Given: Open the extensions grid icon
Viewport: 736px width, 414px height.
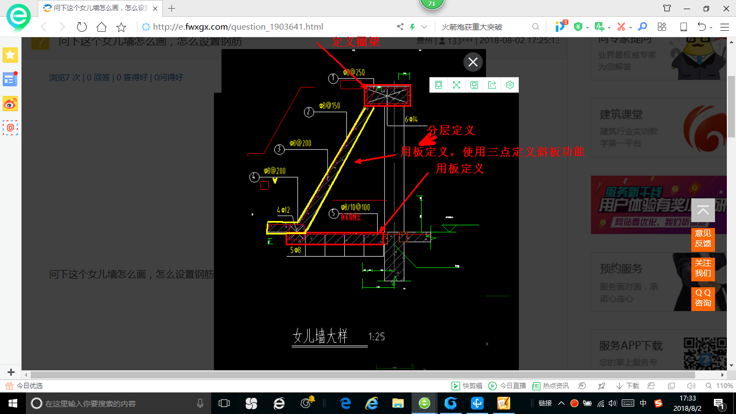Looking at the screenshot, I should tap(662, 27).
